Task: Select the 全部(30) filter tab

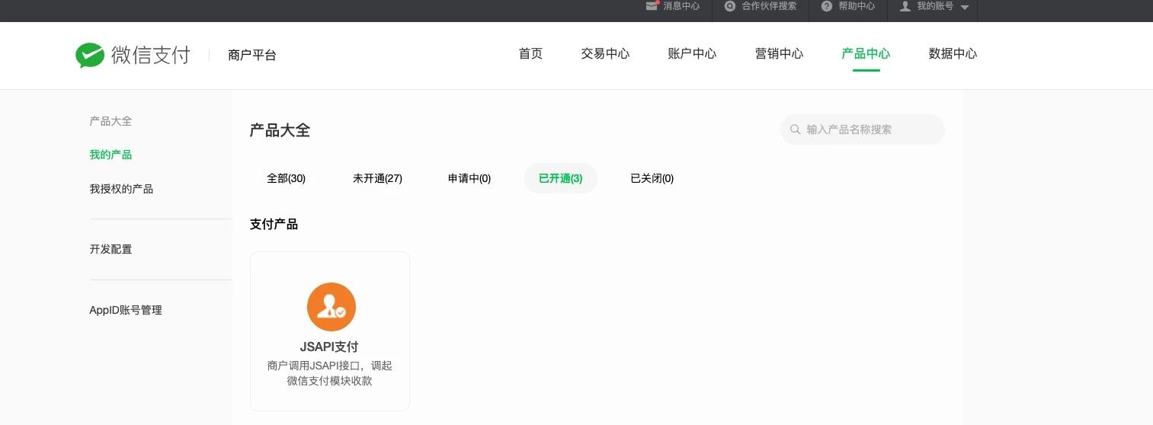Action: pyautogui.click(x=286, y=178)
